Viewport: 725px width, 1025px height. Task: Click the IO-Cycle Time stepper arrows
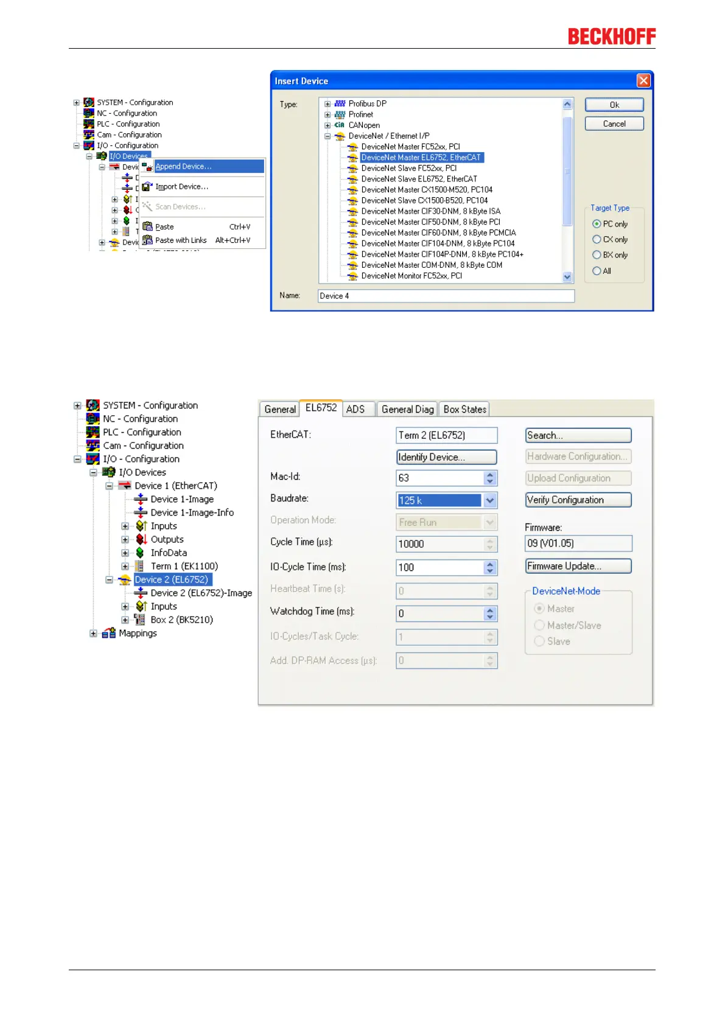491,567
